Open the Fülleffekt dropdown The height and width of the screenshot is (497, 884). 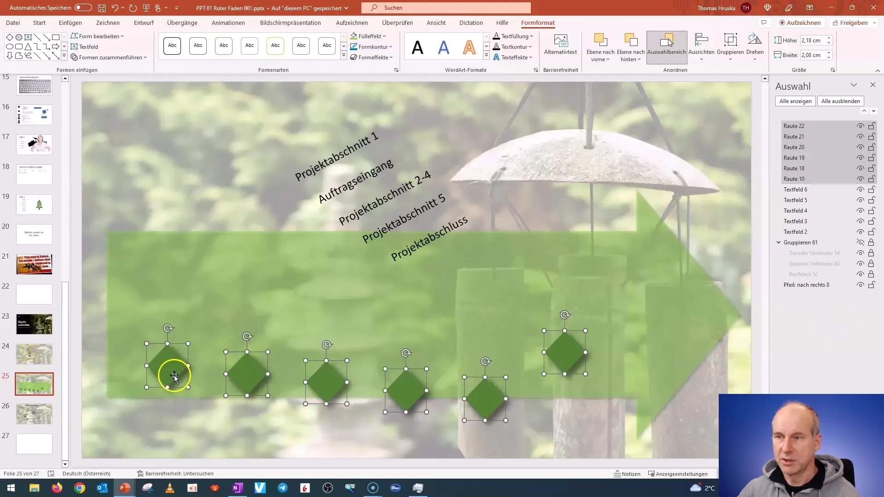click(x=368, y=36)
